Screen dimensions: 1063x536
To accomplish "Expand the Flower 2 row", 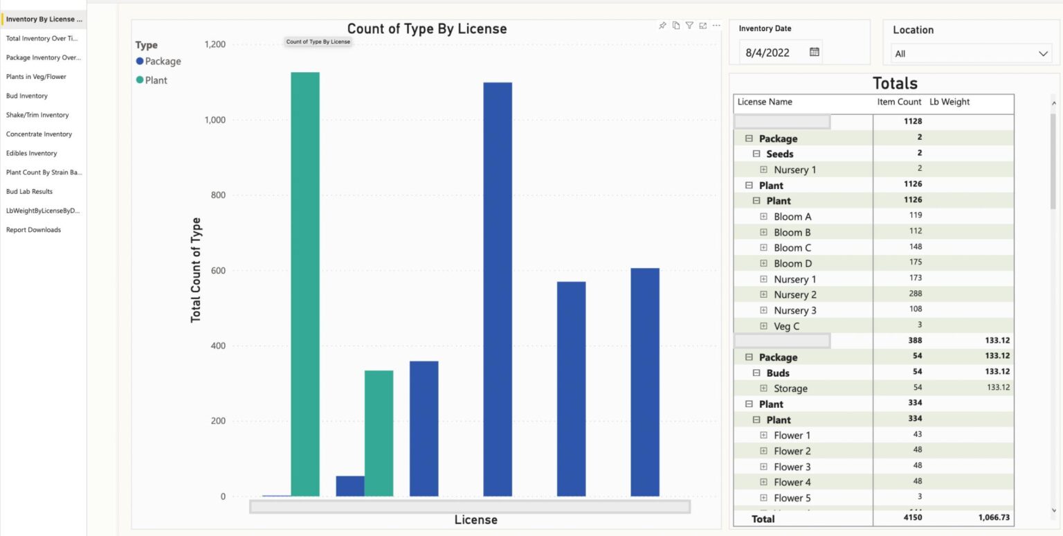I will (763, 451).
